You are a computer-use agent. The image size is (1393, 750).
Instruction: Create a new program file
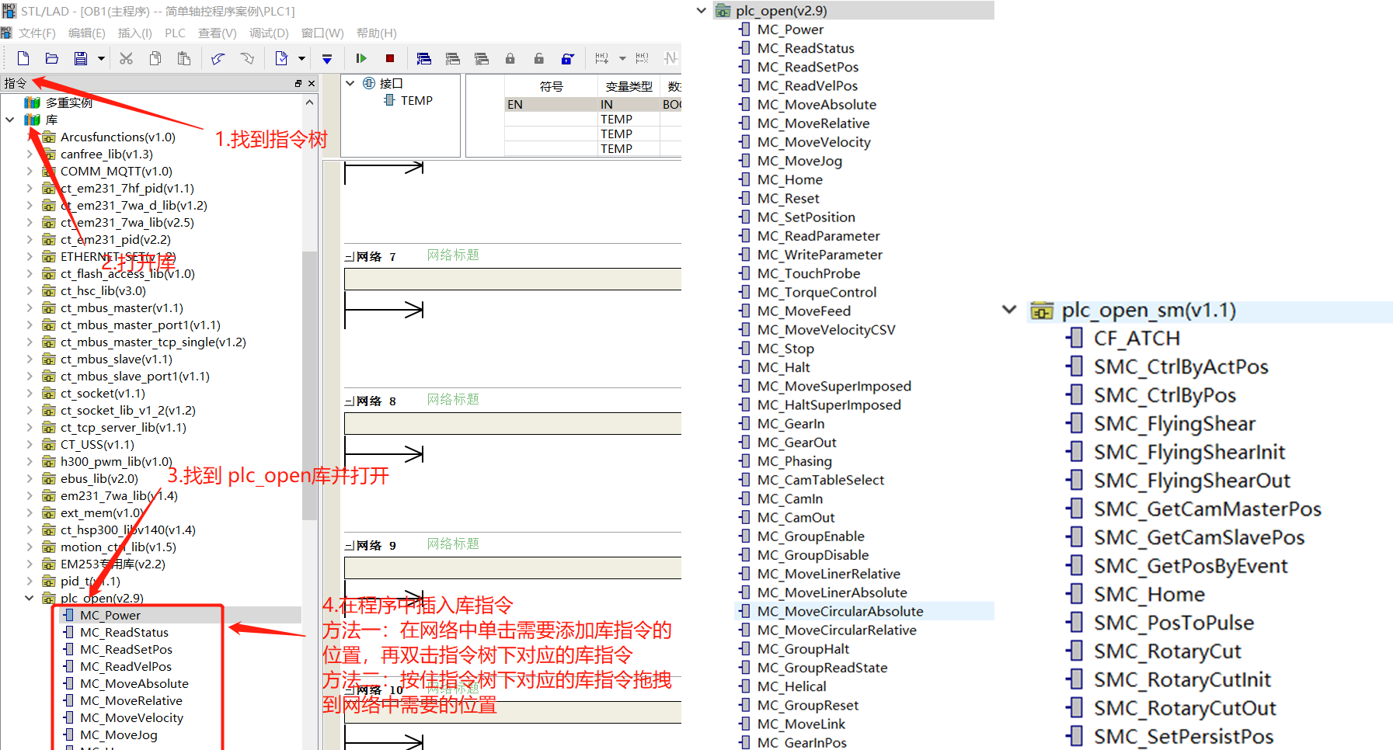[23, 58]
